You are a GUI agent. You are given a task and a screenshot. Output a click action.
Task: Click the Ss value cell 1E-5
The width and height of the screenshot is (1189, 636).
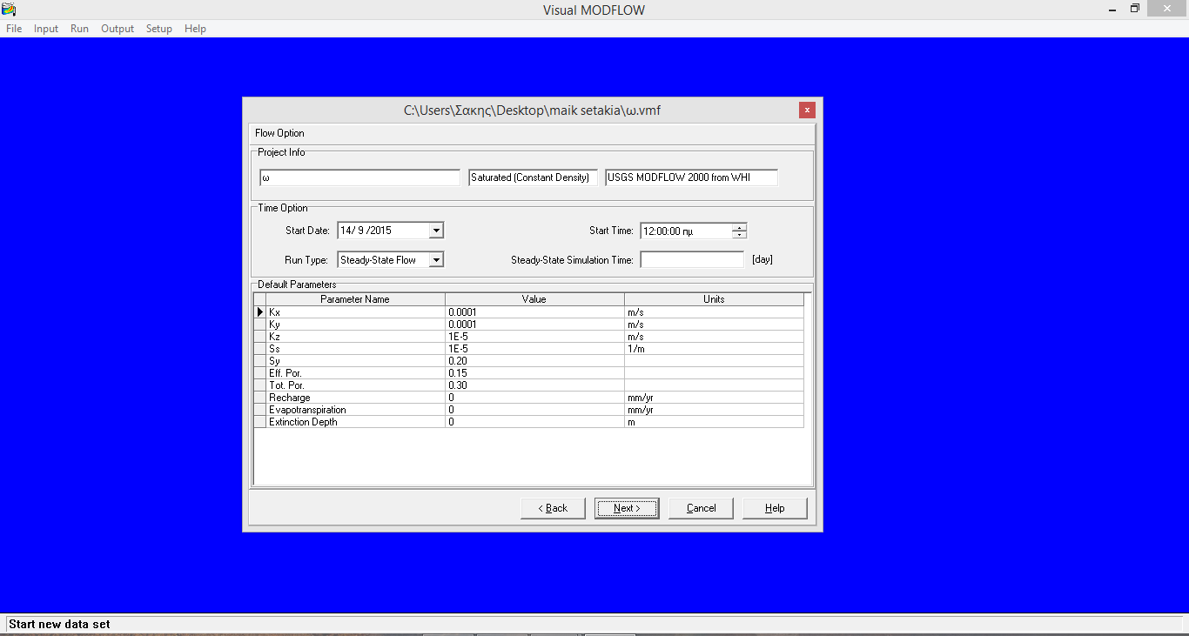[534, 348]
